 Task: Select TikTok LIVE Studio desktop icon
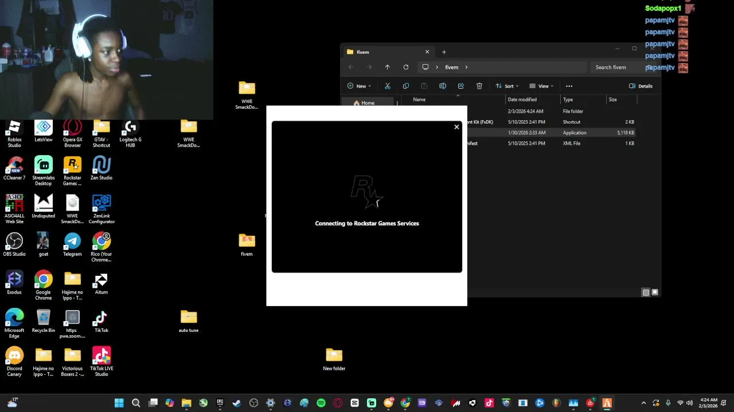click(101, 362)
